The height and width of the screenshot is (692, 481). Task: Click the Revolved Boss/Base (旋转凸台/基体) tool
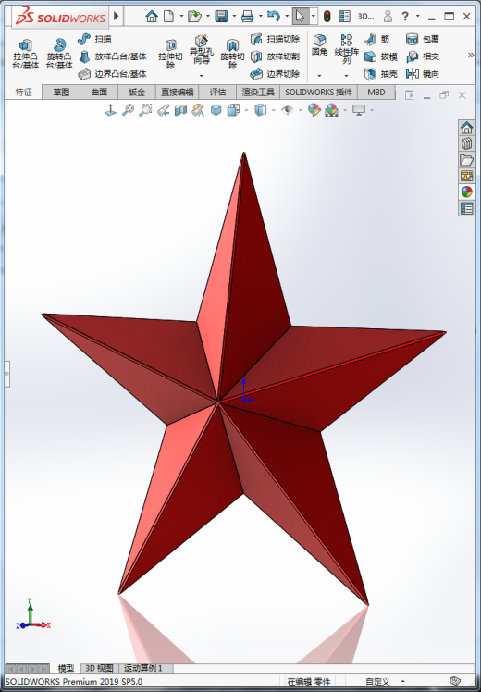[59, 54]
